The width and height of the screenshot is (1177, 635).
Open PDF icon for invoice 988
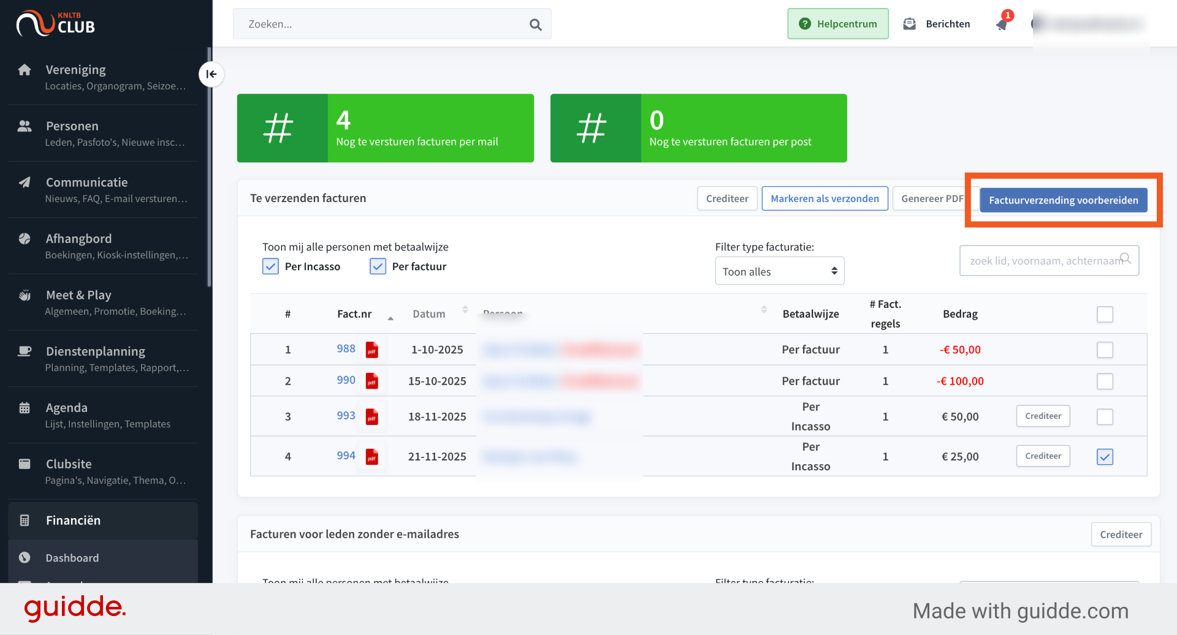[x=371, y=350]
